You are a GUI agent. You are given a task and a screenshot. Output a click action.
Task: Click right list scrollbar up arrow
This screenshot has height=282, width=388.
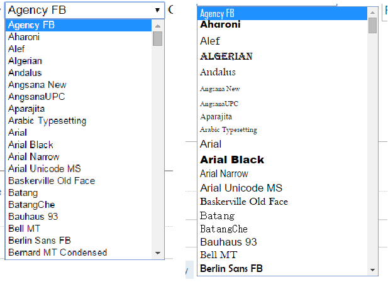click(x=373, y=13)
